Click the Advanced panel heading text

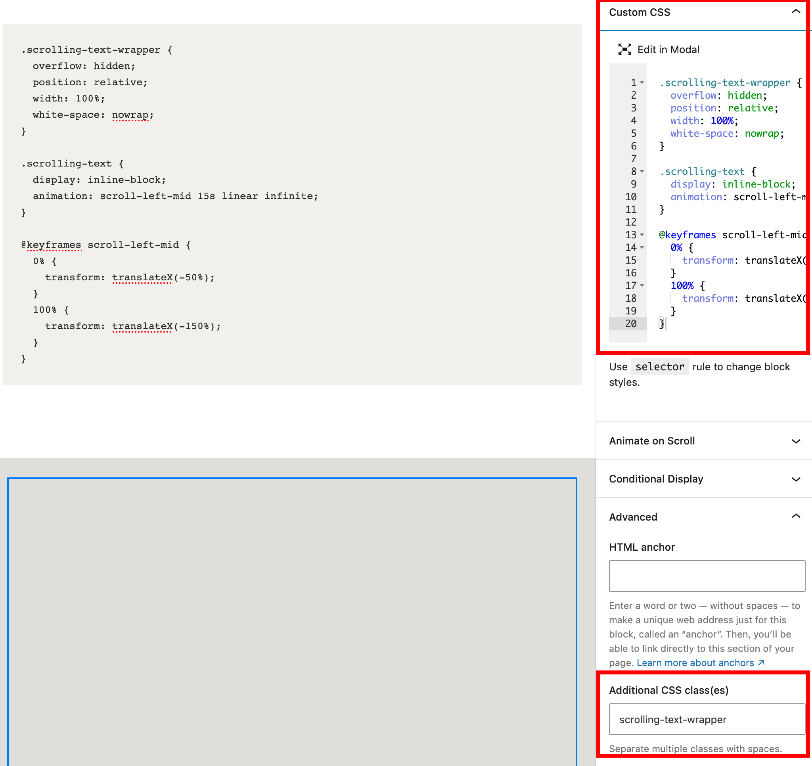[x=633, y=517]
